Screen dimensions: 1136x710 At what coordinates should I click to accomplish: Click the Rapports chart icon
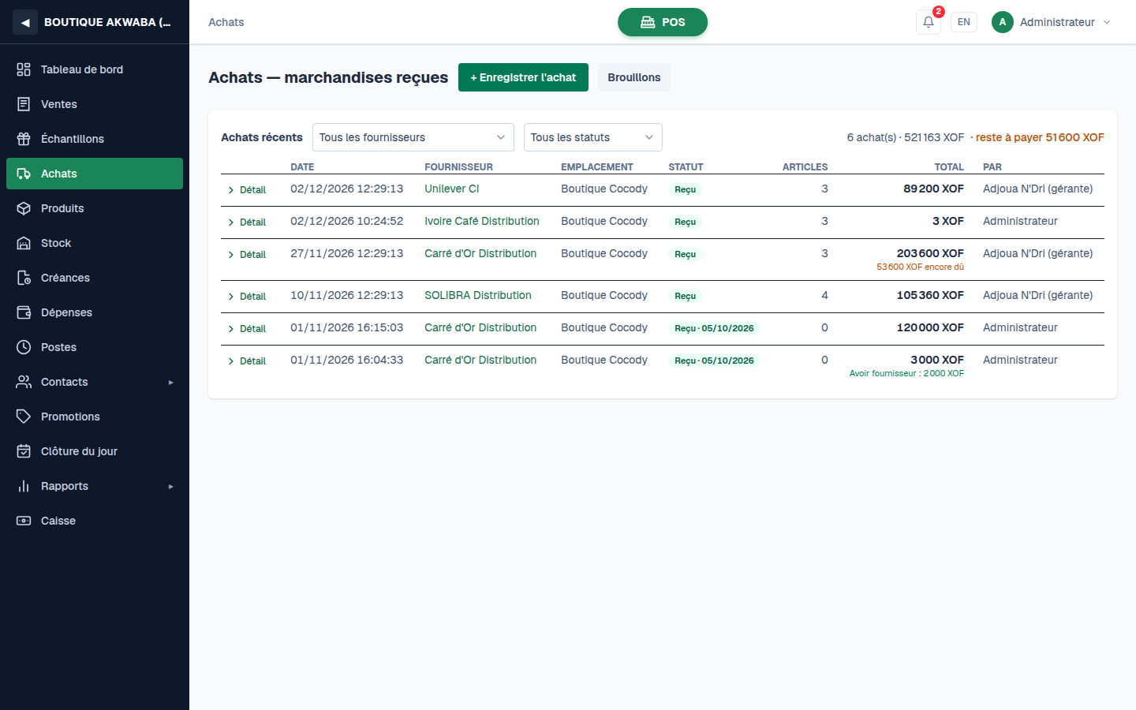coord(24,486)
